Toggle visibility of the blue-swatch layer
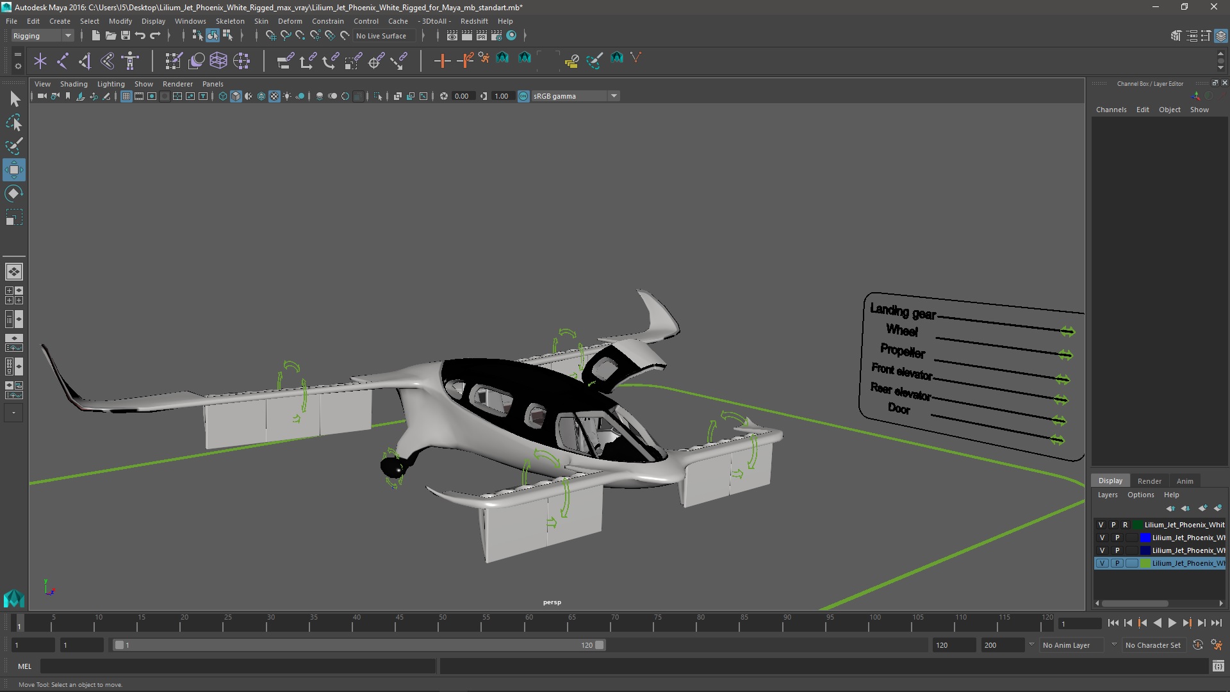This screenshot has width=1230, height=692. 1102,538
